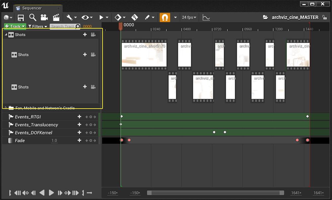Viewport: 332px width, 200px height.
Task: Open the curve editor graph icon
Action: 206,17
